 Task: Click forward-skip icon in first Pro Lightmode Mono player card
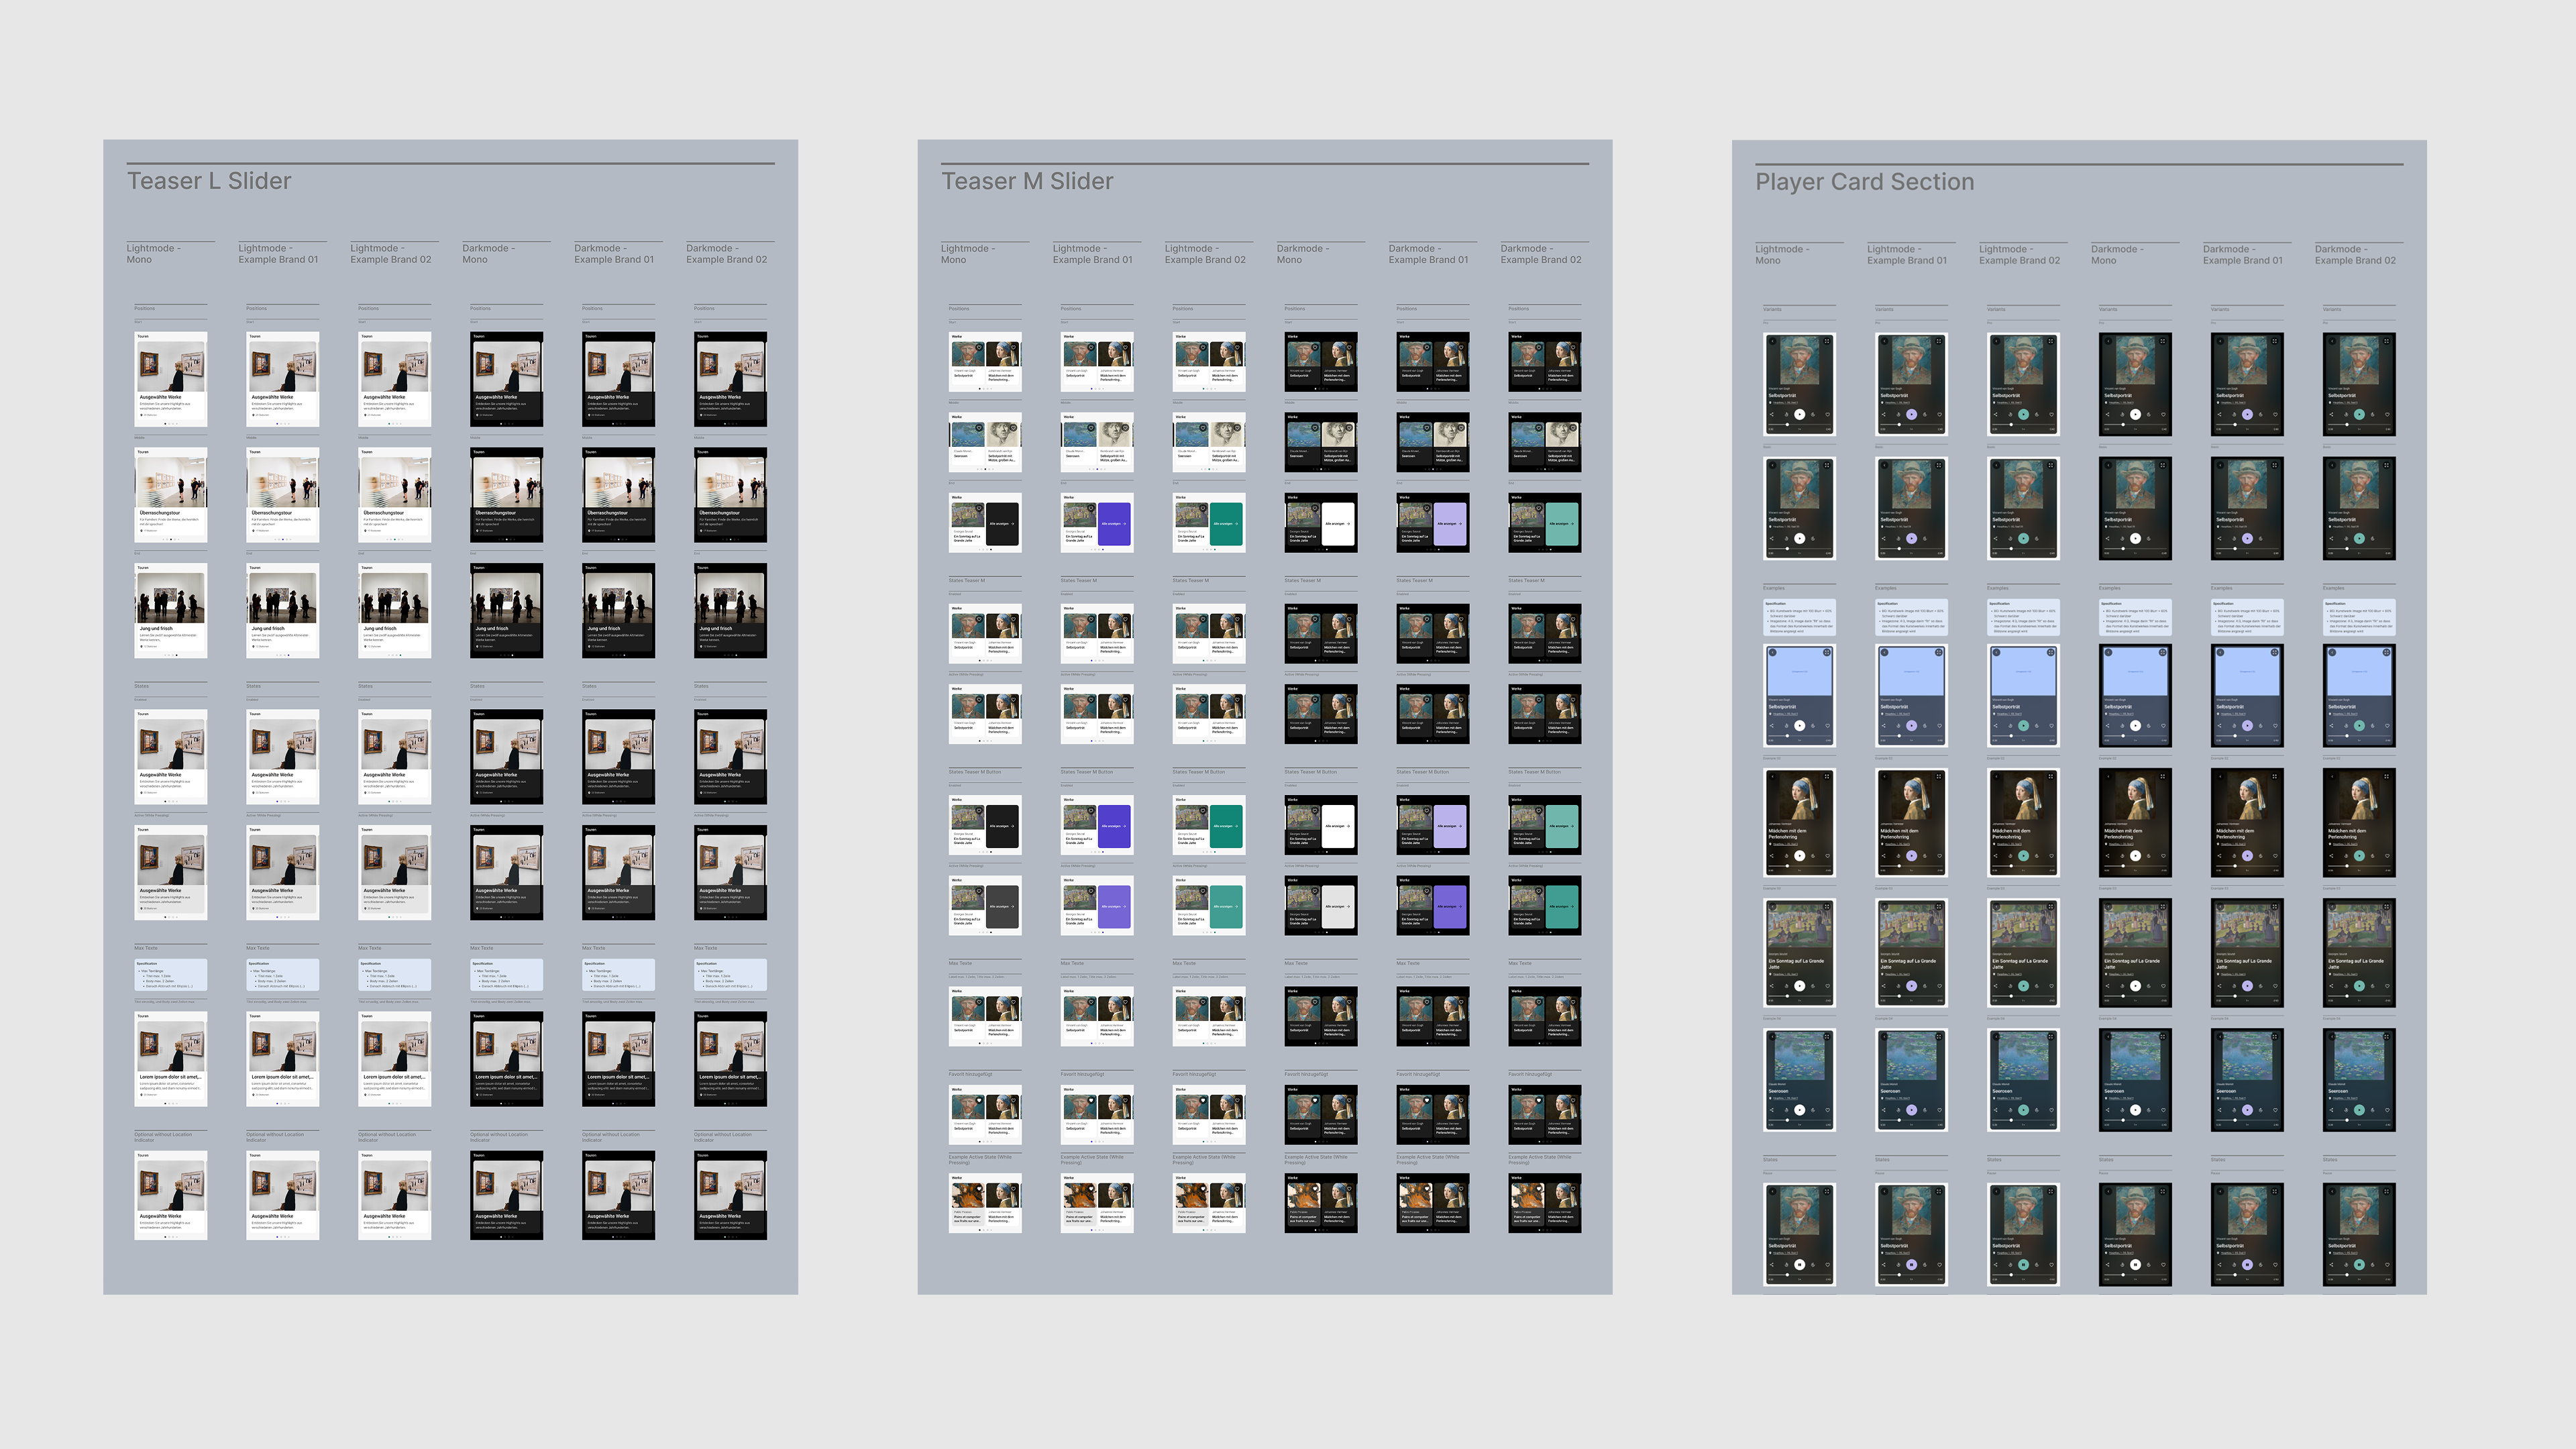coord(1813,415)
